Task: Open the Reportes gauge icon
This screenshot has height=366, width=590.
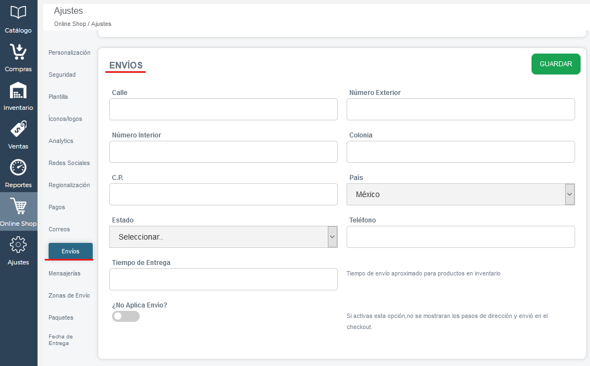Action: click(18, 168)
